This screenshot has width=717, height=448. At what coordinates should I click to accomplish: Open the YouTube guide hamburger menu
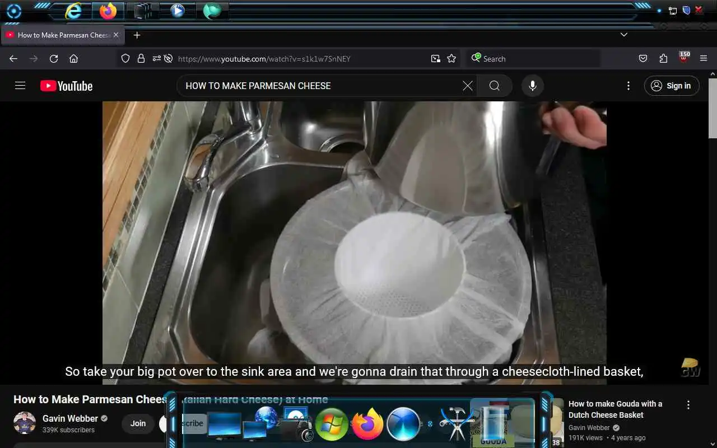20,86
